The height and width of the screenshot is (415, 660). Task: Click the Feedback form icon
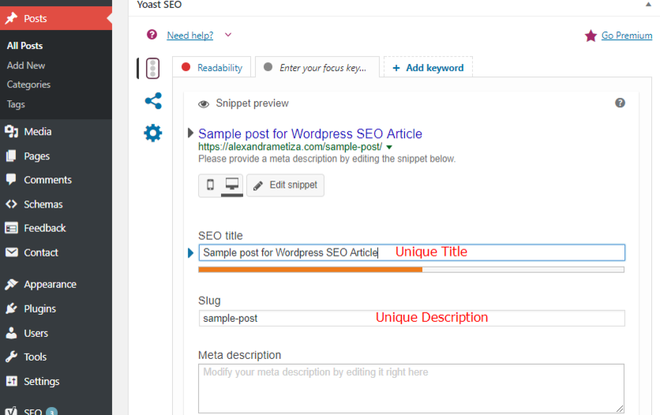(x=11, y=228)
